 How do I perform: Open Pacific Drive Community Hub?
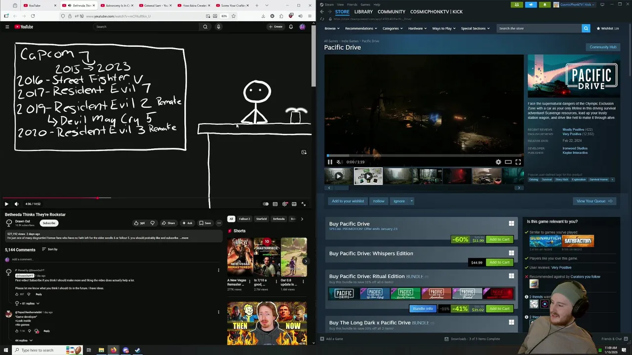coord(603,47)
